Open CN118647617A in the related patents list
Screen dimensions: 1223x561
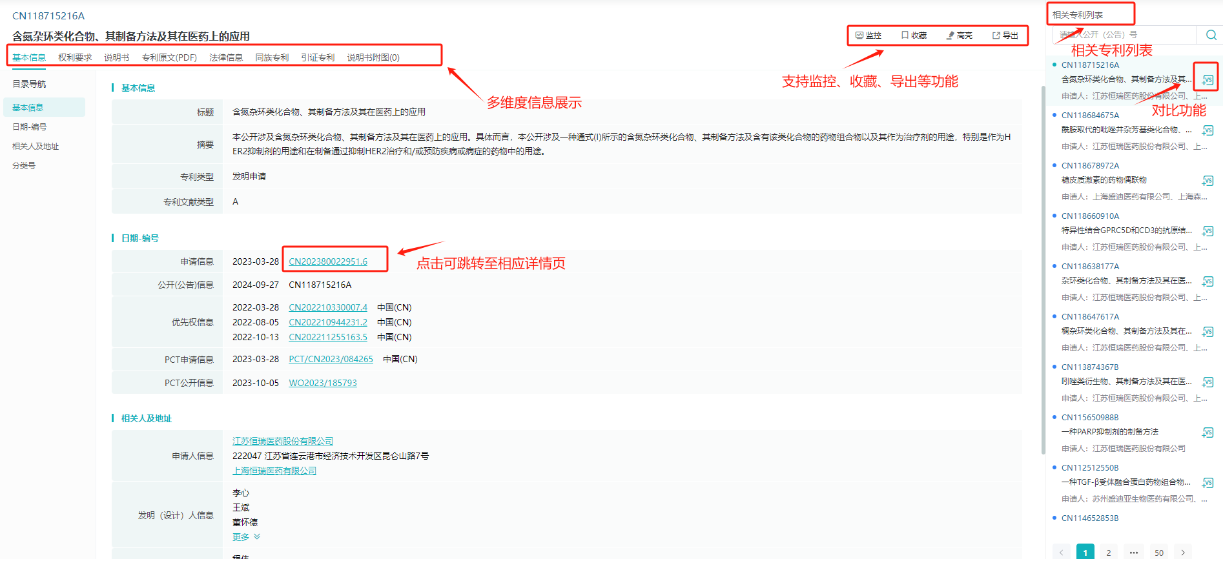tap(1090, 317)
